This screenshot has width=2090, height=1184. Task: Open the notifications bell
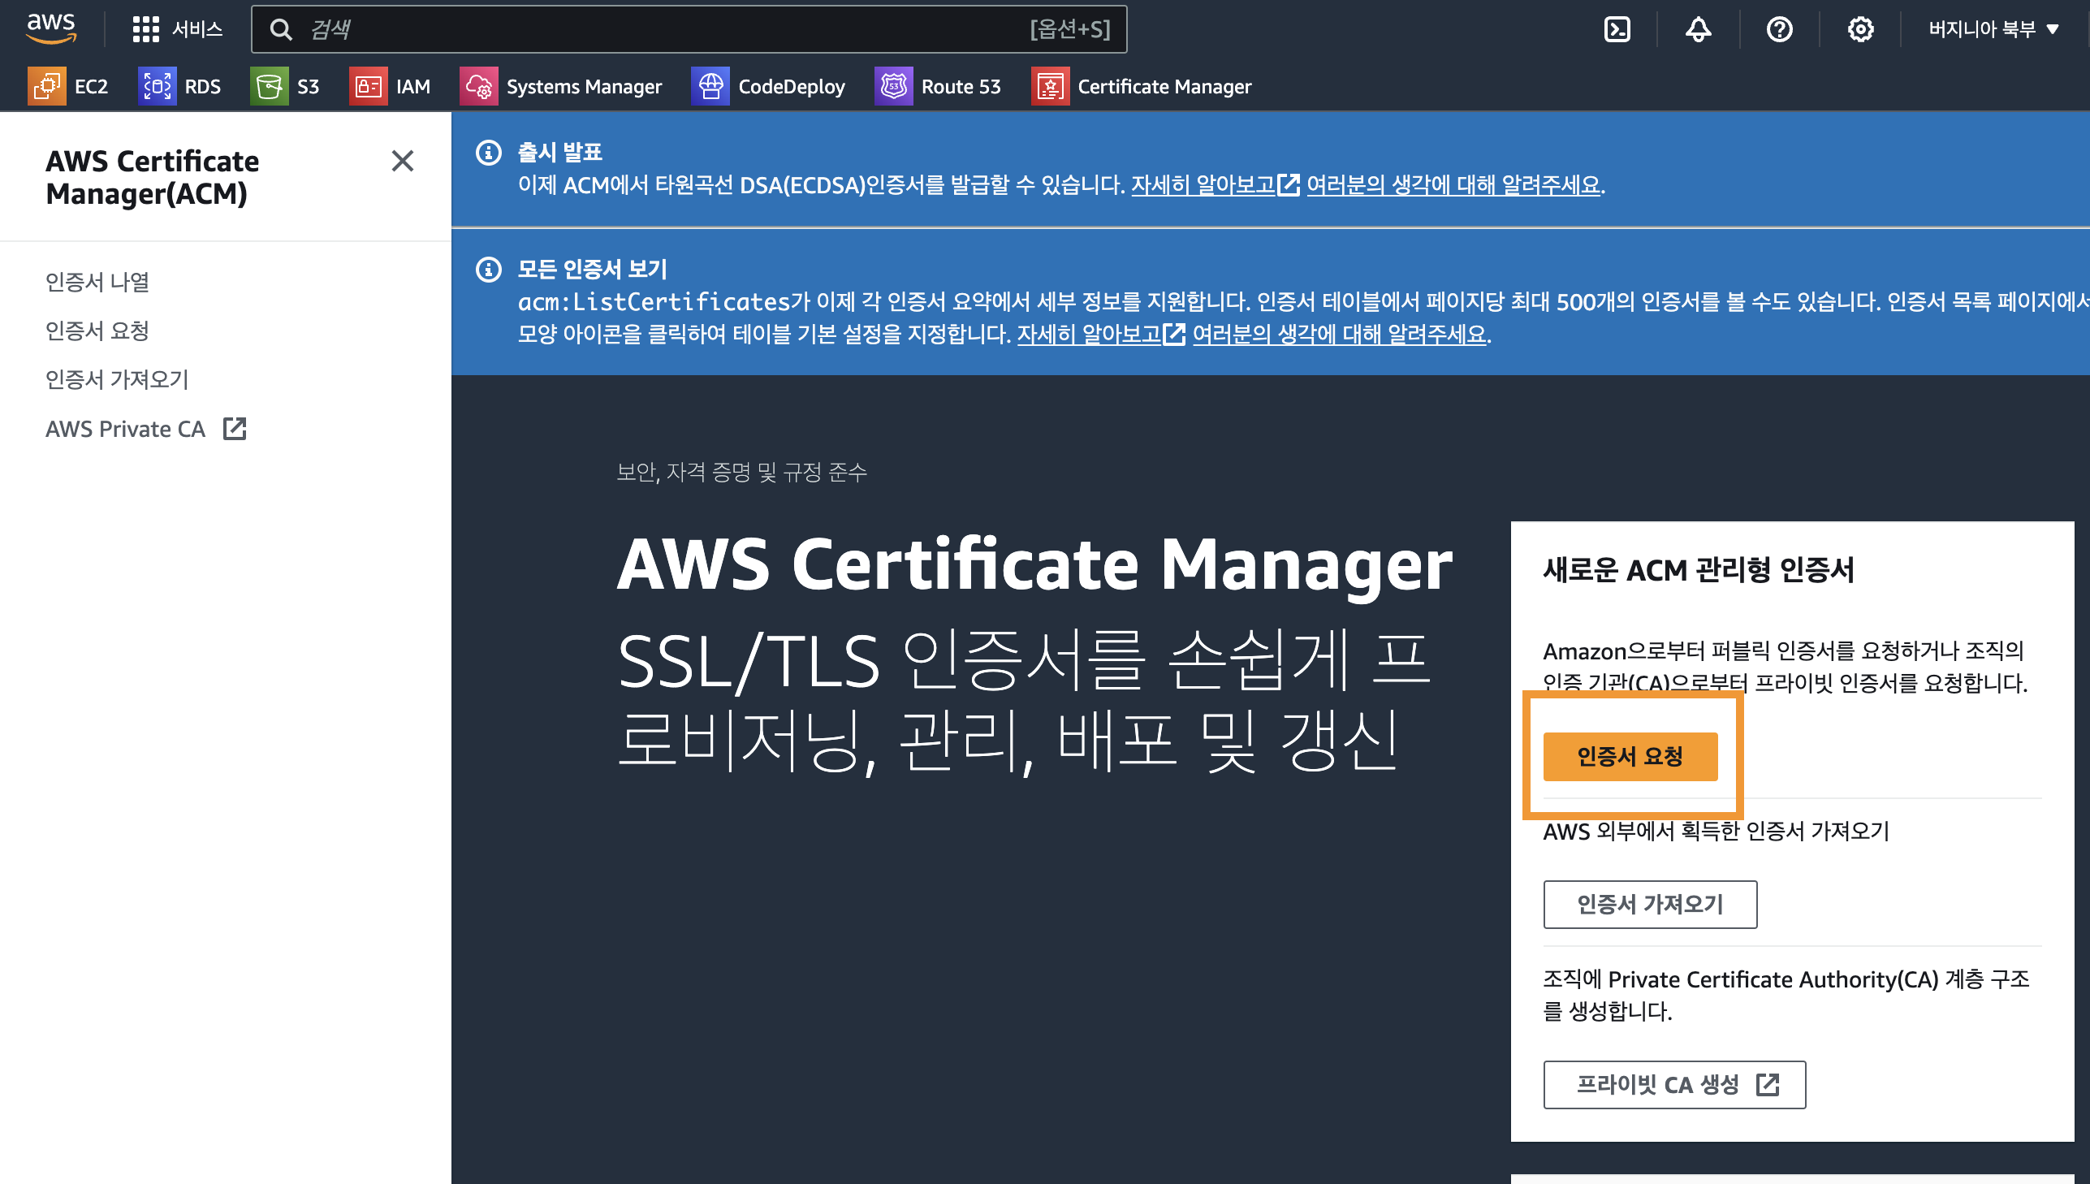[x=1697, y=29]
